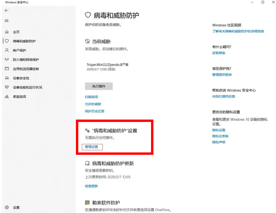Click the browser window icon for 应用和浏览器控制
The height and width of the screenshot is (213, 276).
click(x=7, y=68)
